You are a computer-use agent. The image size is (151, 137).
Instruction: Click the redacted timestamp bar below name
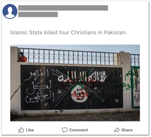[x=38, y=14]
